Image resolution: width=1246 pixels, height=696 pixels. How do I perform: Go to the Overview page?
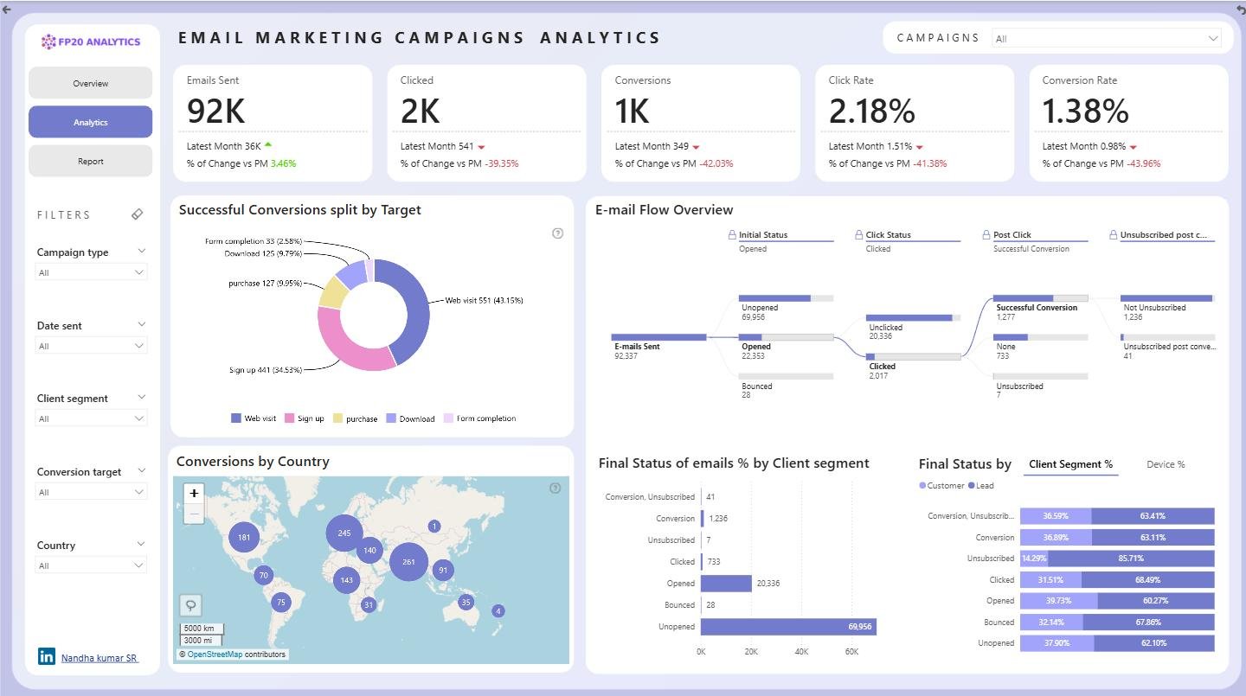tap(90, 83)
